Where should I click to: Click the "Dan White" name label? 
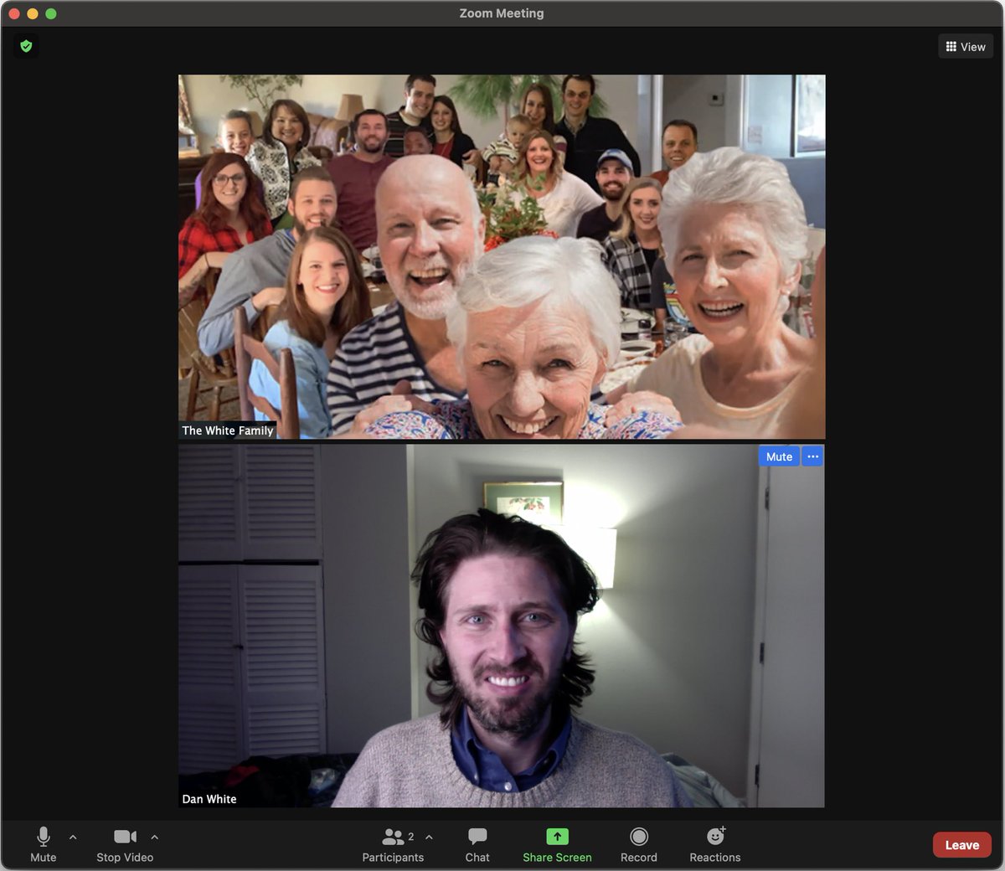tap(209, 799)
